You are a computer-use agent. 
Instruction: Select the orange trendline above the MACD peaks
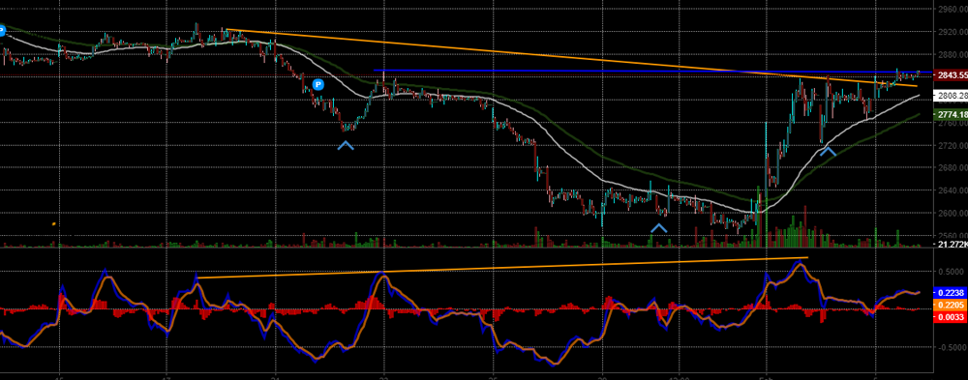point(501,267)
